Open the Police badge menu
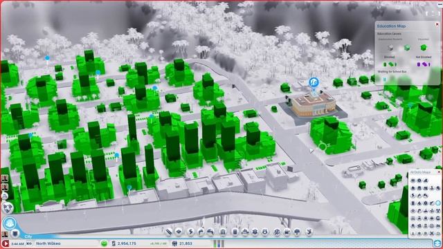Image resolution: width=443 pixels, height=249 pixels. tap(264, 232)
